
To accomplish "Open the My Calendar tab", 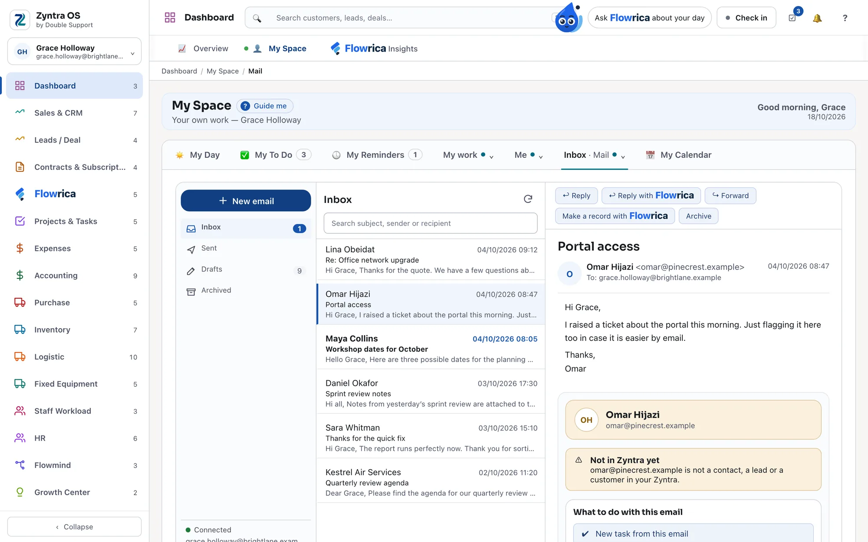I will coord(678,155).
